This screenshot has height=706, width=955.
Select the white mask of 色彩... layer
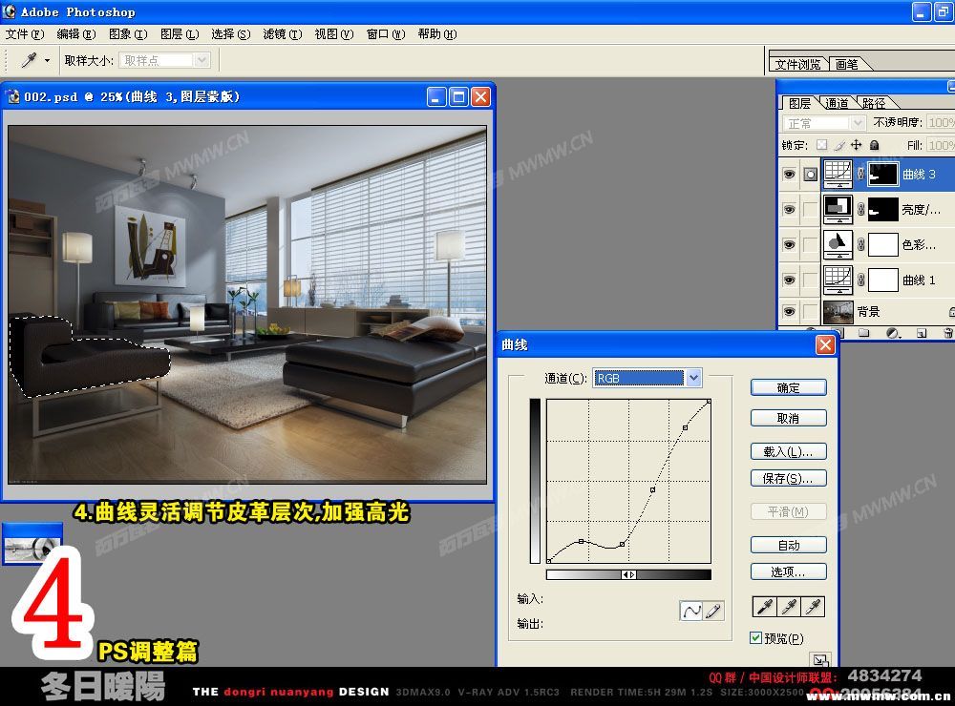(x=882, y=244)
